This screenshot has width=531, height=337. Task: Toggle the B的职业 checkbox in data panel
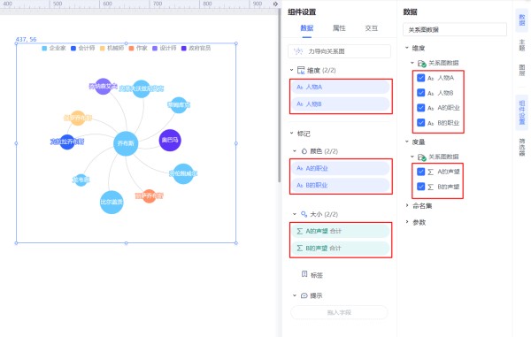421,122
